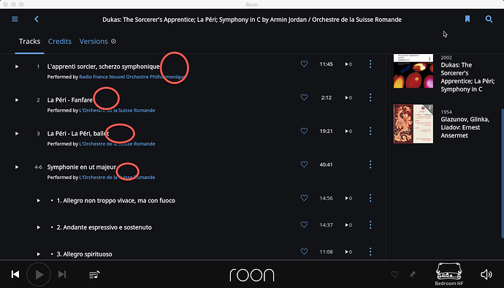Play track 2 La Péri - Fanfare
504x288 pixels.
17,100
